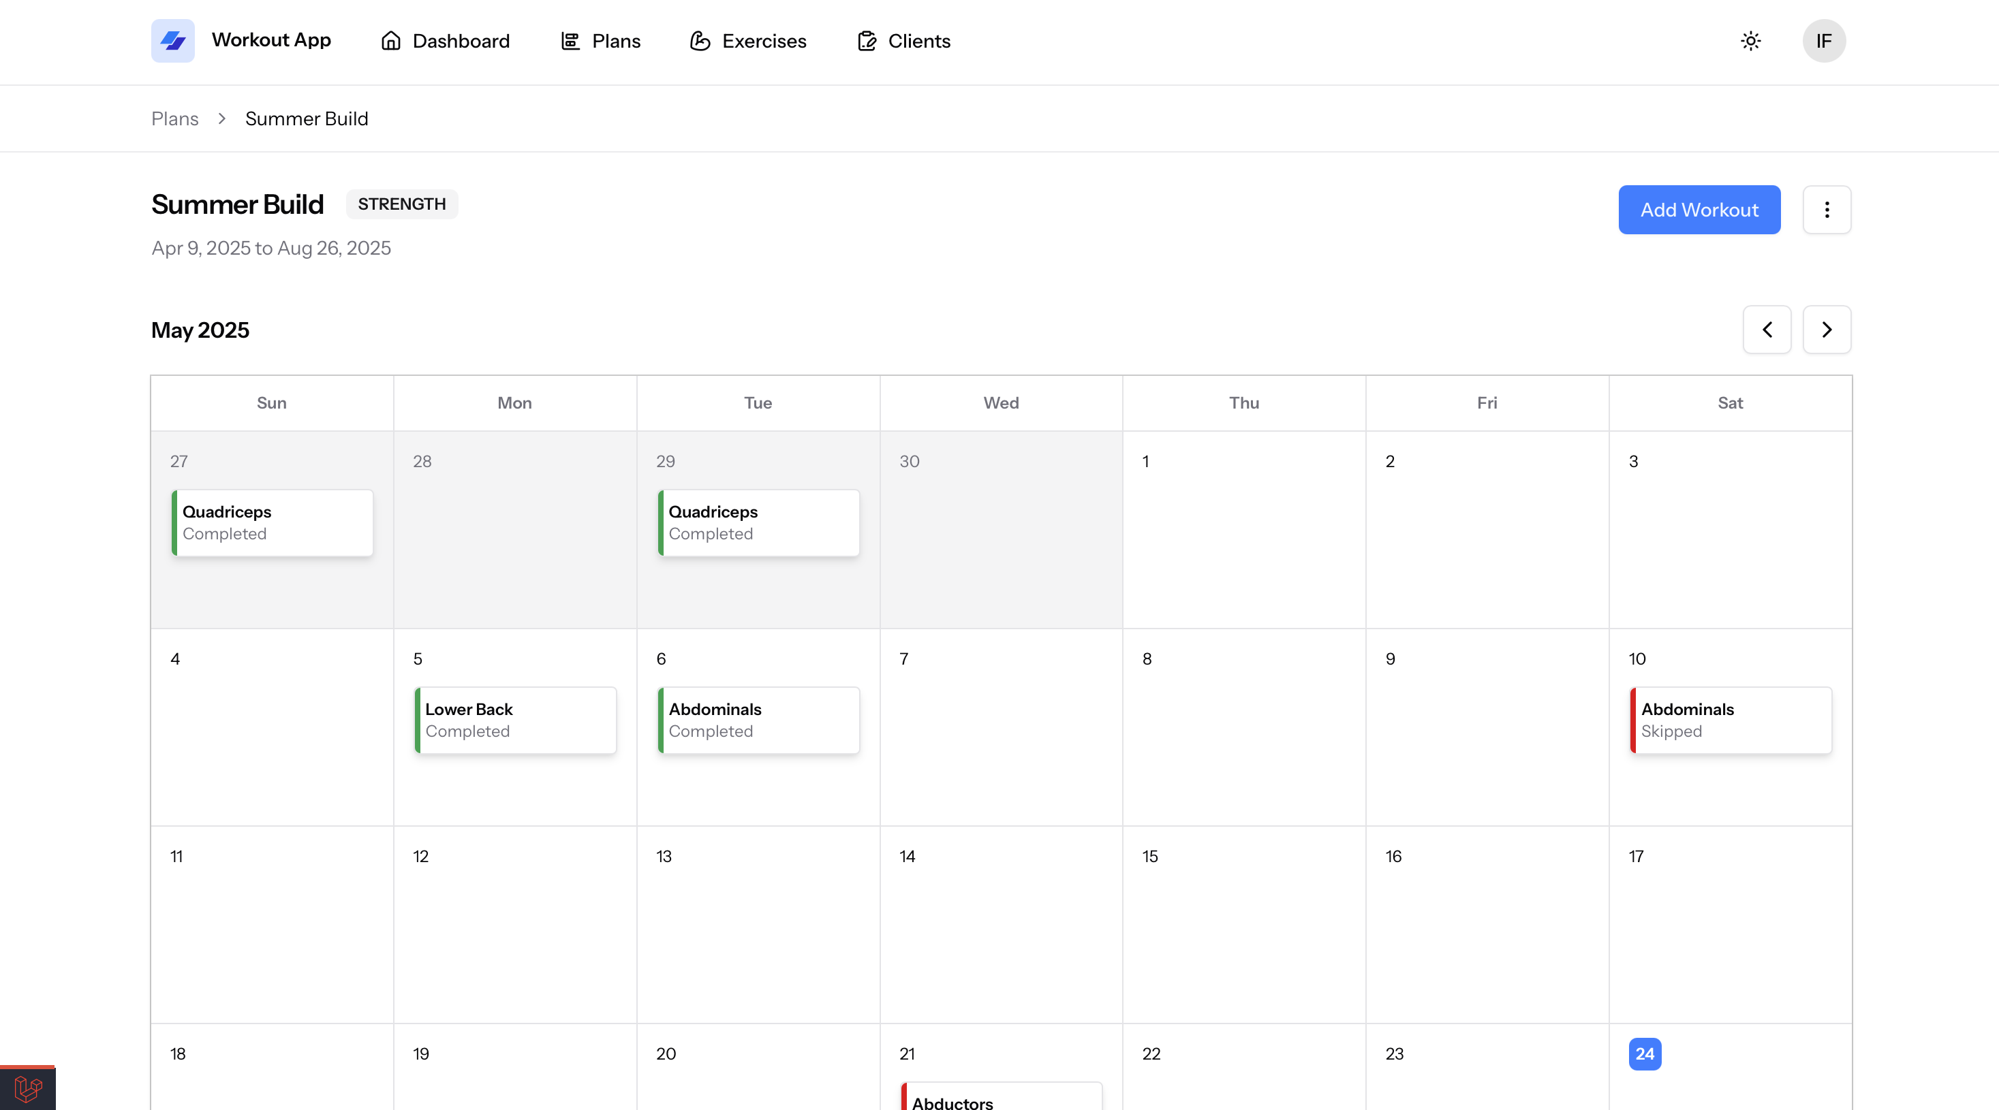Open the IF user avatar menu
The height and width of the screenshot is (1110, 1999).
tap(1824, 41)
